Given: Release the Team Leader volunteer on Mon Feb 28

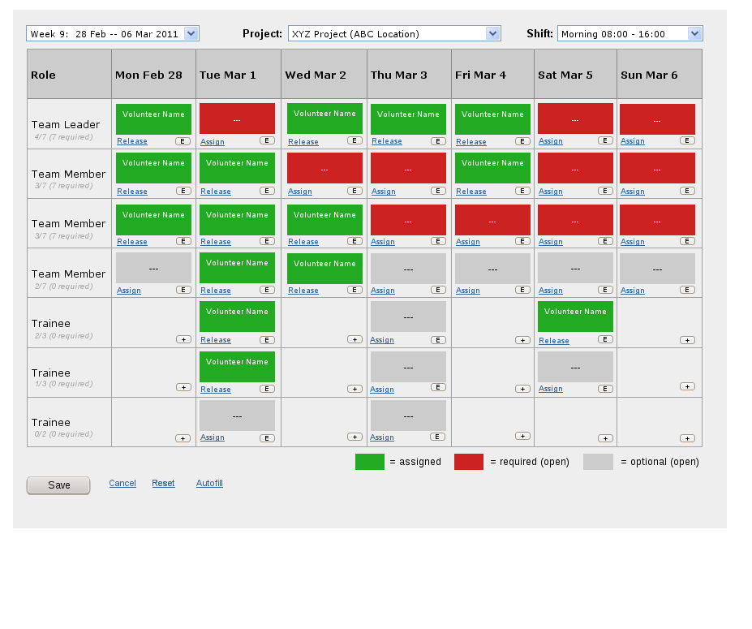Looking at the screenshot, I should pos(132,141).
